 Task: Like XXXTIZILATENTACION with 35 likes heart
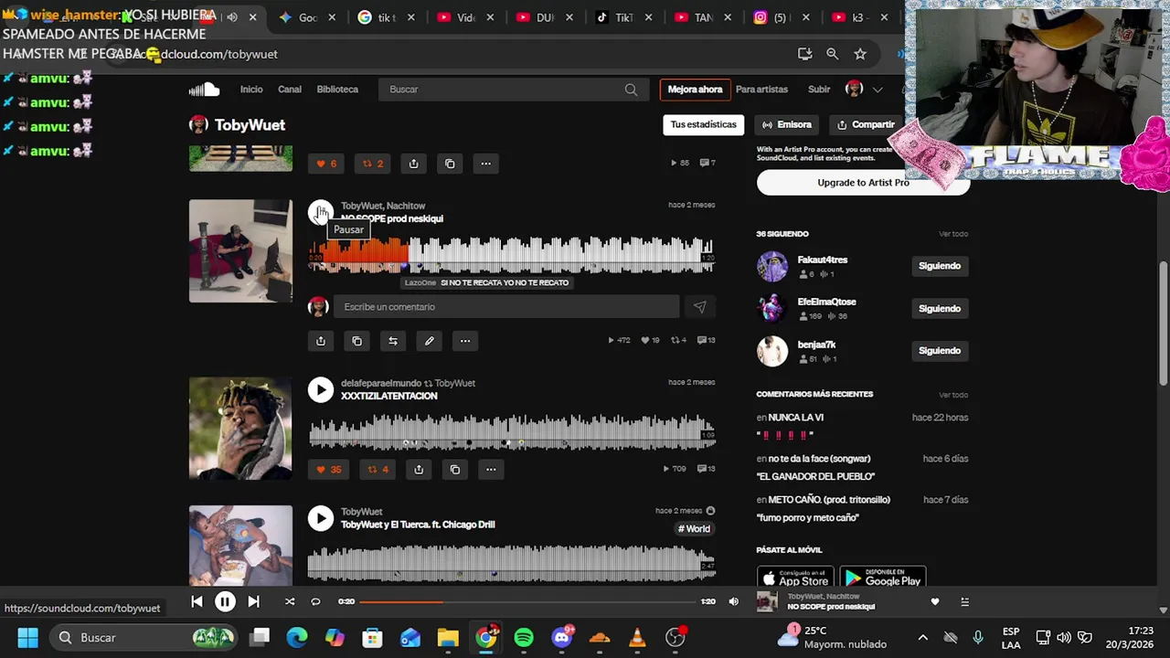click(x=328, y=470)
